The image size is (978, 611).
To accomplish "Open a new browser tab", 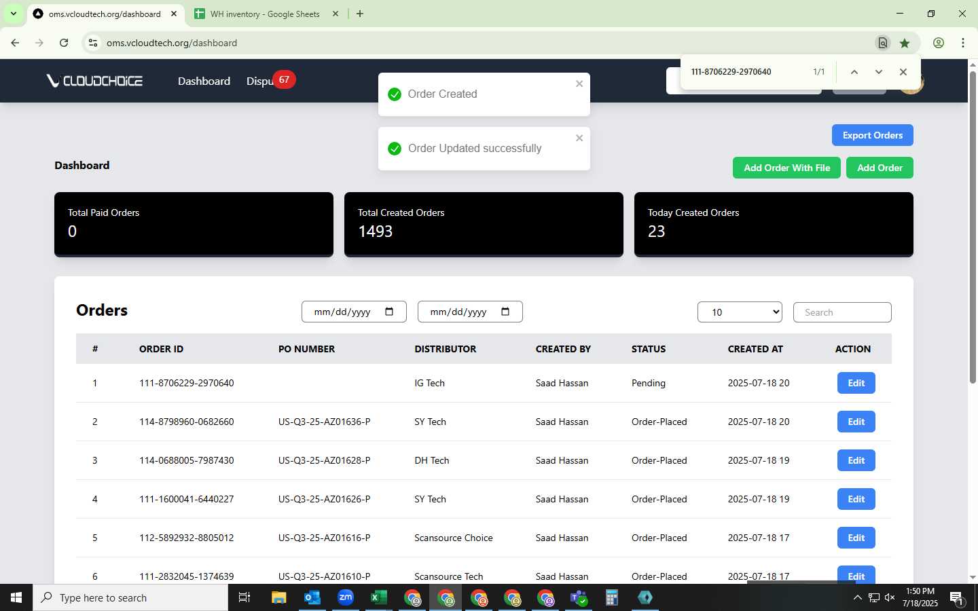I will click(x=360, y=14).
